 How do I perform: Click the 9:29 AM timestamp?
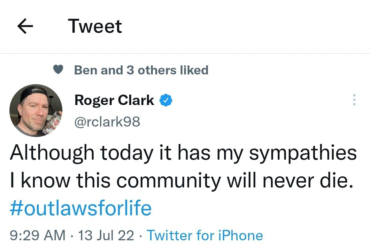[x=37, y=235]
